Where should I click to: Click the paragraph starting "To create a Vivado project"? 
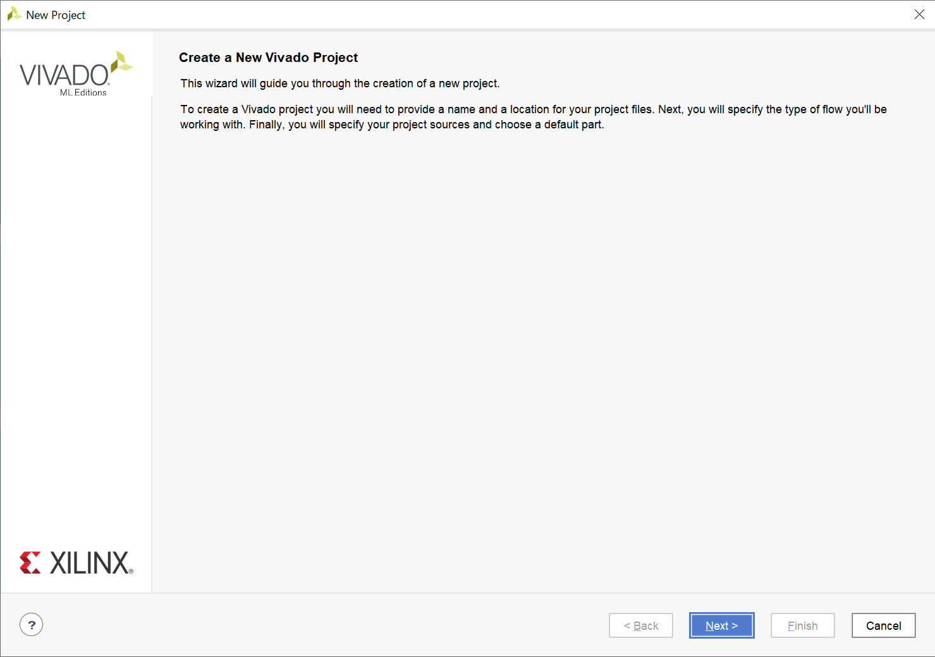coord(533,109)
